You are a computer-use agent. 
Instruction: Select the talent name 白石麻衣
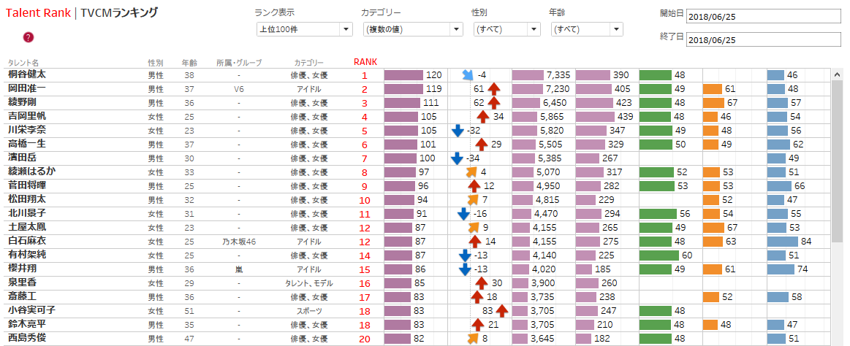coord(27,241)
